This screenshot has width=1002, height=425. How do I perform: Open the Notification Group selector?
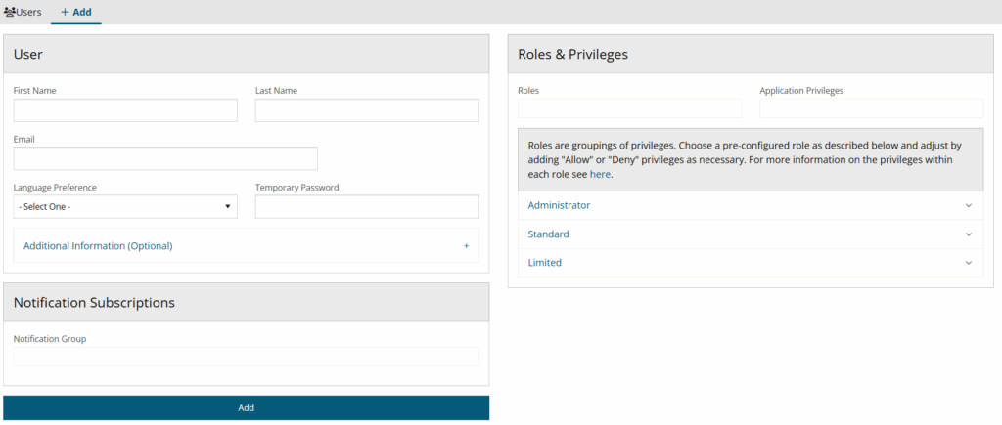click(x=247, y=357)
